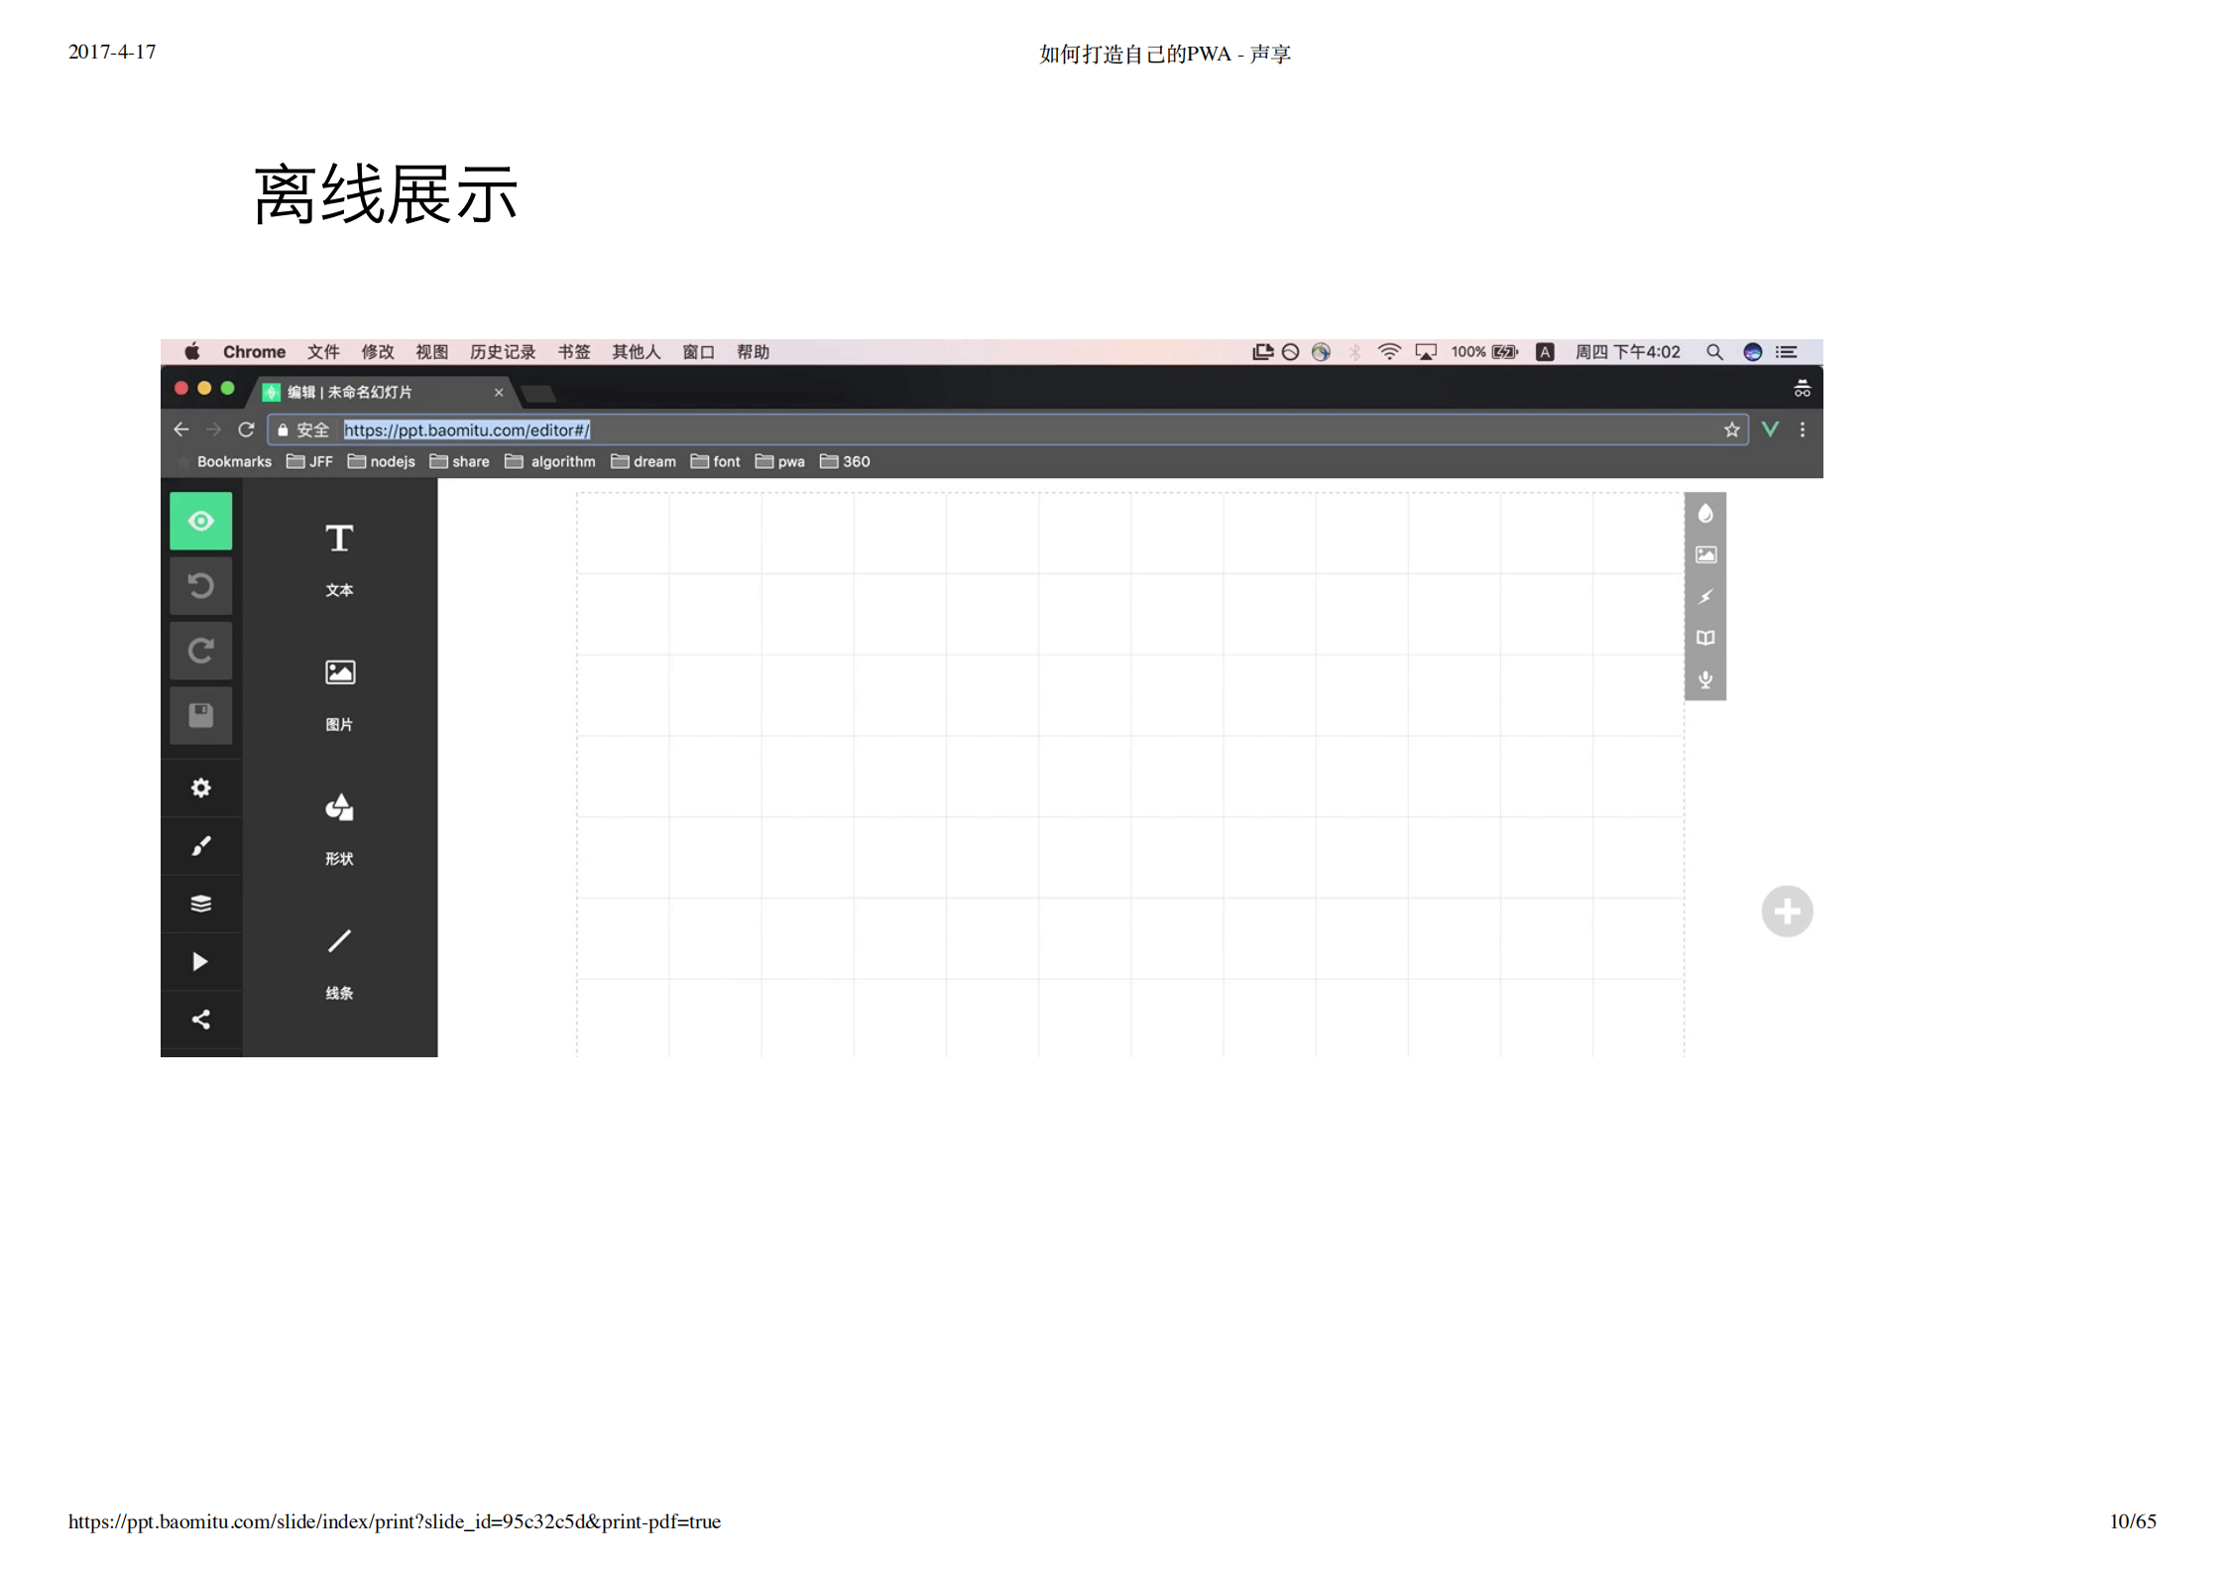Select the 图片 (Image) insert tool
This screenshot has width=2226, height=1573.
[x=338, y=689]
